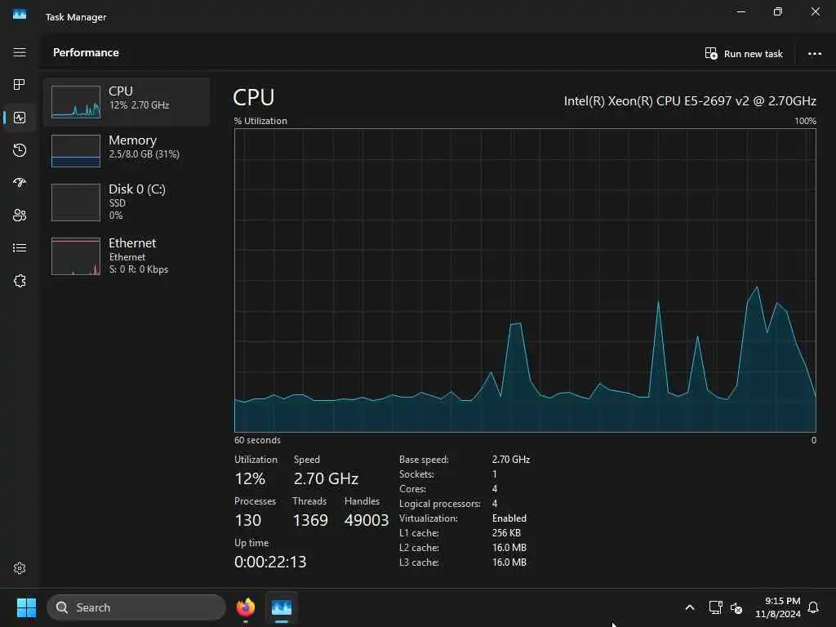Click the 12% utilization value
The width and height of the screenshot is (836, 627).
(x=250, y=478)
